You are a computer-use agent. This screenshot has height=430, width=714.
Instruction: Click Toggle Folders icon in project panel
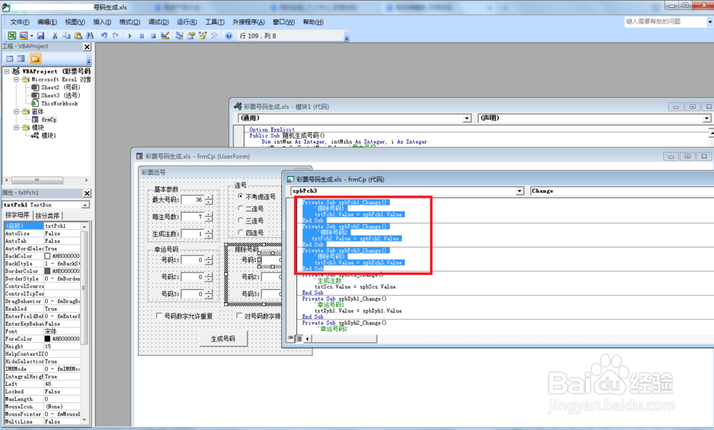36,59
